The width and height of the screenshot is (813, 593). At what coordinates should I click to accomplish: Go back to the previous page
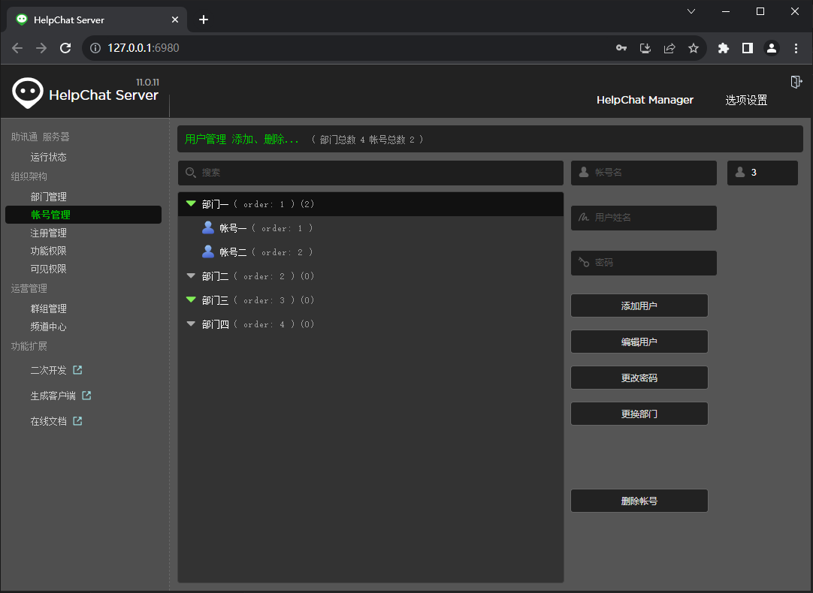click(17, 48)
